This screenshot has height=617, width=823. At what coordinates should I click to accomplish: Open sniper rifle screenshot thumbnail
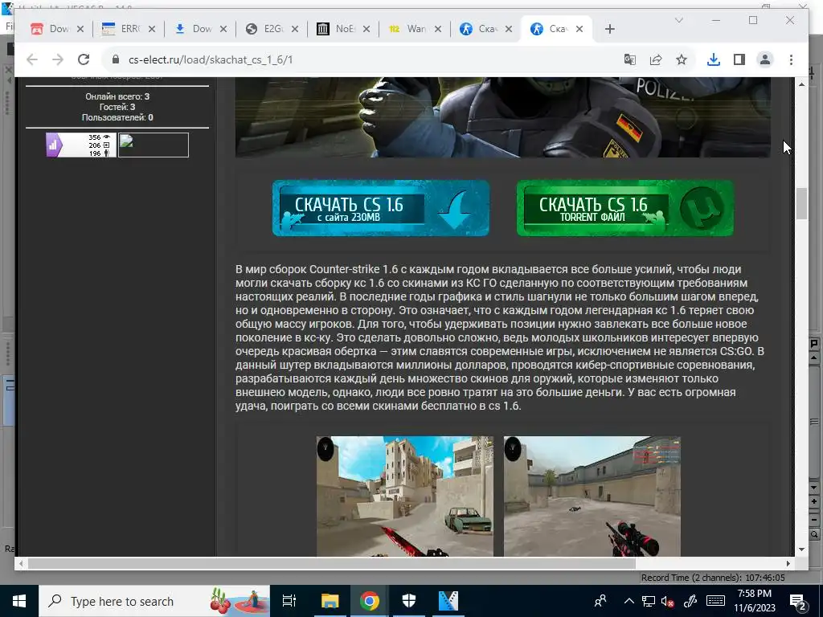(x=592, y=496)
